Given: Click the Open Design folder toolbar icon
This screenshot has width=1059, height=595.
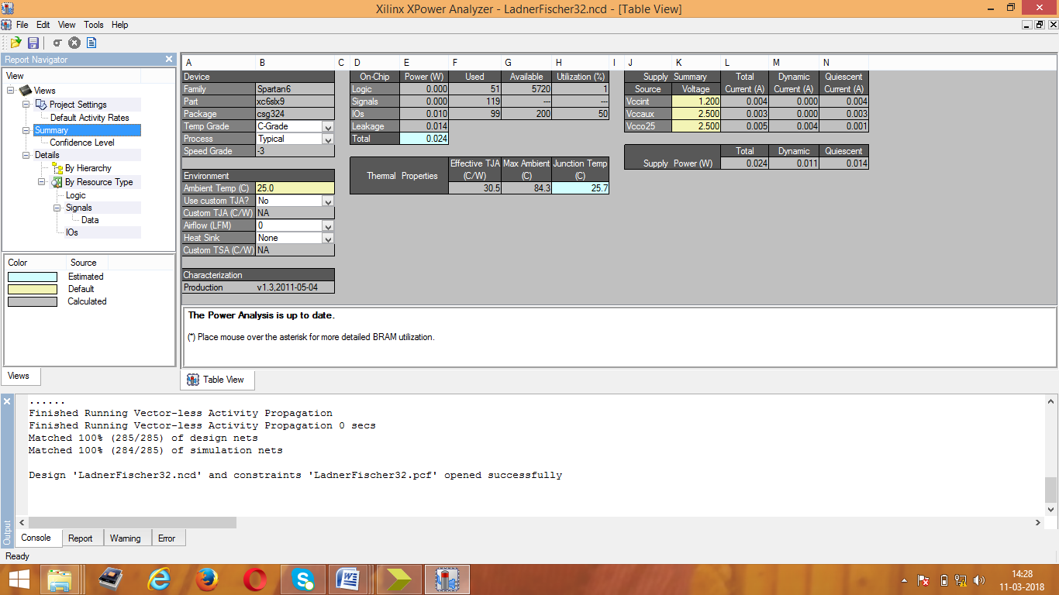Looking at the screenshot, I should coord(15,43).
